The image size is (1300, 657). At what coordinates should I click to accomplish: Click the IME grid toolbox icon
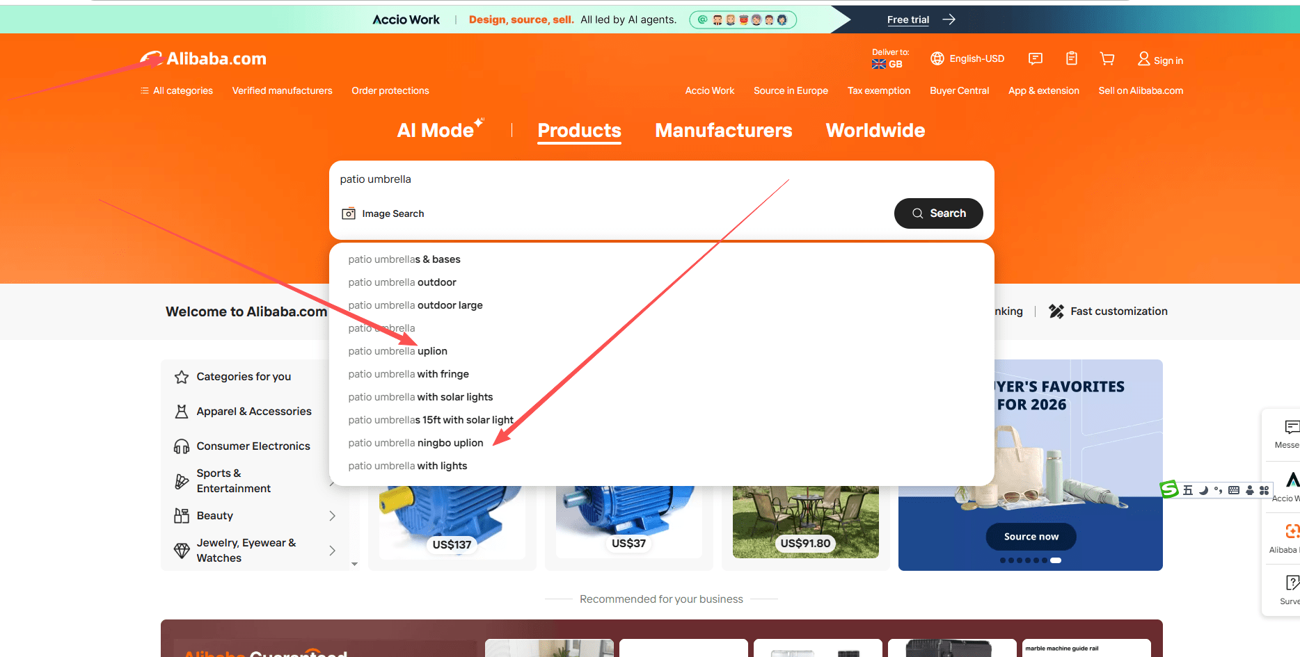[1265, 490]
